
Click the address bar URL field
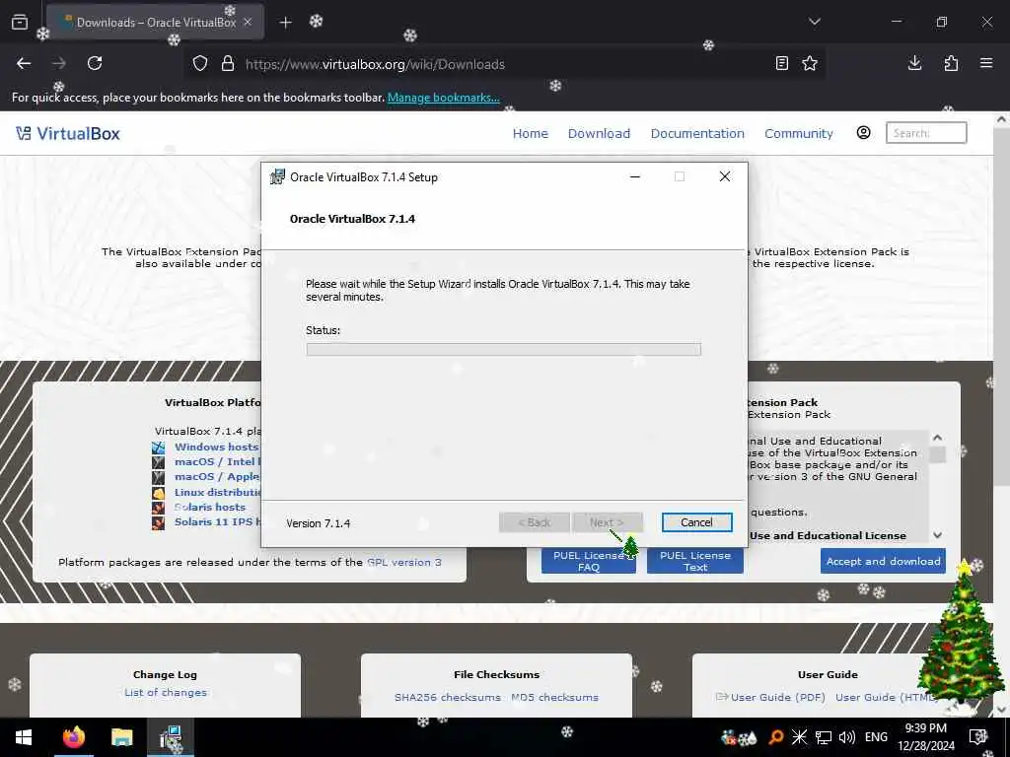[x=502, y=64]
